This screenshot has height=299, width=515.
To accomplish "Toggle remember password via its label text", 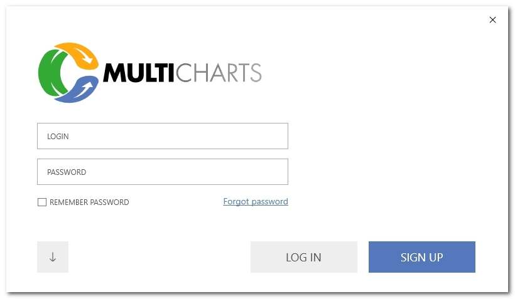I will click(x=89, y=202).
